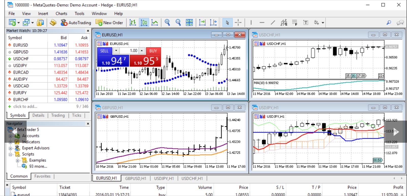Open volume dropdown in one-click panel
407x196 pixels.
[116, 51]
